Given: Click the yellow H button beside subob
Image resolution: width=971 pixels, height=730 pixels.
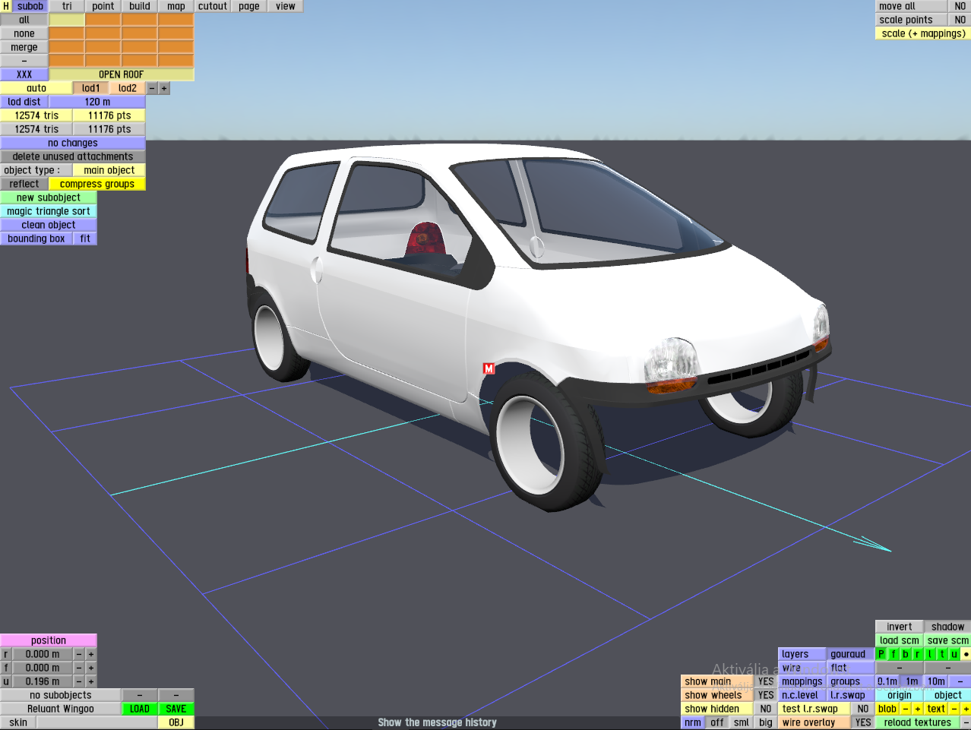Looking at the screenshot, I should point(6,6).
